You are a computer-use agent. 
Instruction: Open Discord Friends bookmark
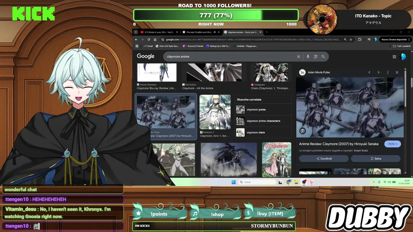(x=193, y=46)
